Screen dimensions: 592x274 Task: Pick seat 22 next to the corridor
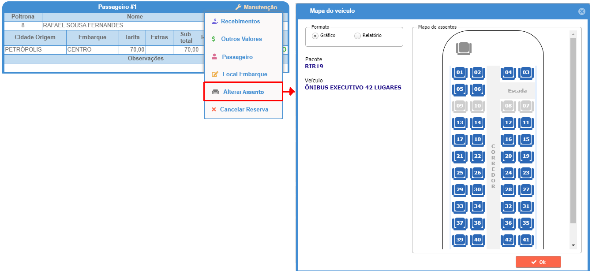coord(477,156)
